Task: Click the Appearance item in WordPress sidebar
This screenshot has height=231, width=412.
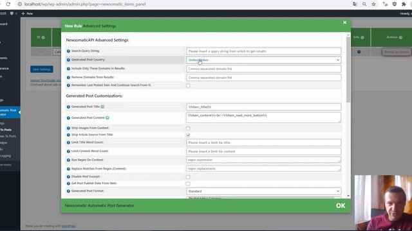Action: tap(5, 69)
